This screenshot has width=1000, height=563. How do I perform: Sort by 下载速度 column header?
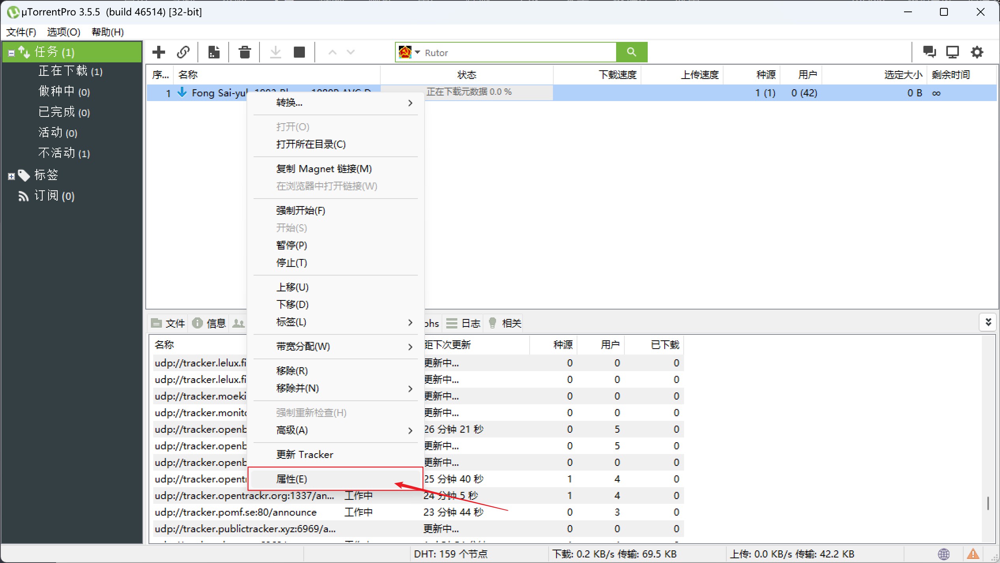(597, 75)
